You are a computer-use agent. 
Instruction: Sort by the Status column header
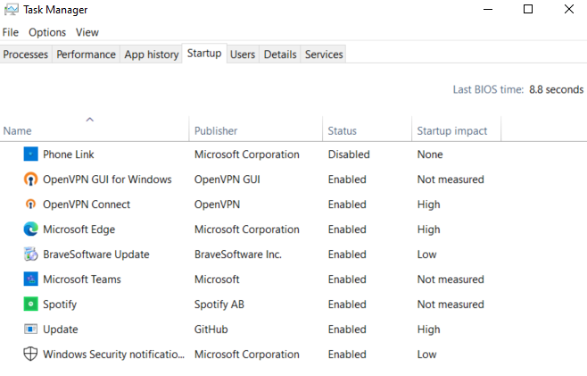click(x=342, y=131)
